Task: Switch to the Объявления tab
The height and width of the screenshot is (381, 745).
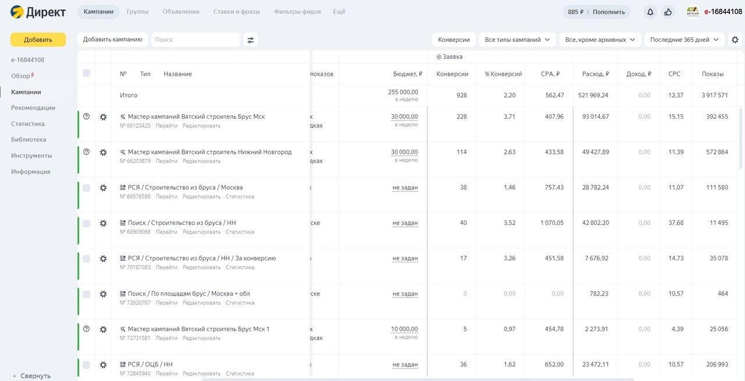Action: tap(181, 12)
